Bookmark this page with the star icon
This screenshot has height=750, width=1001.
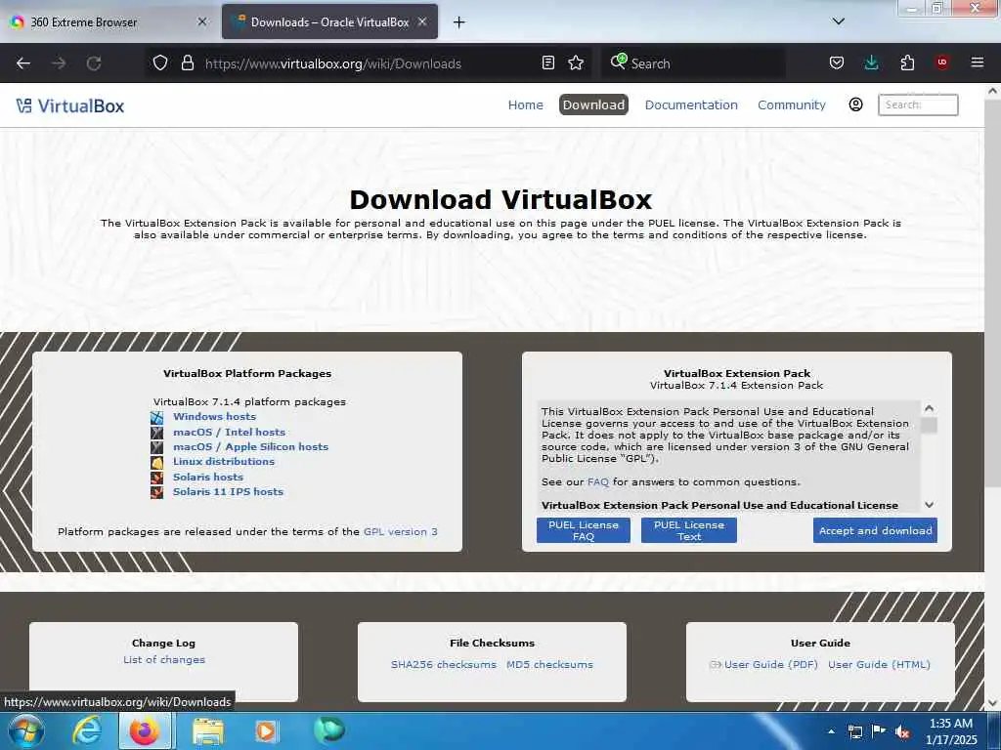click(576, 62)
